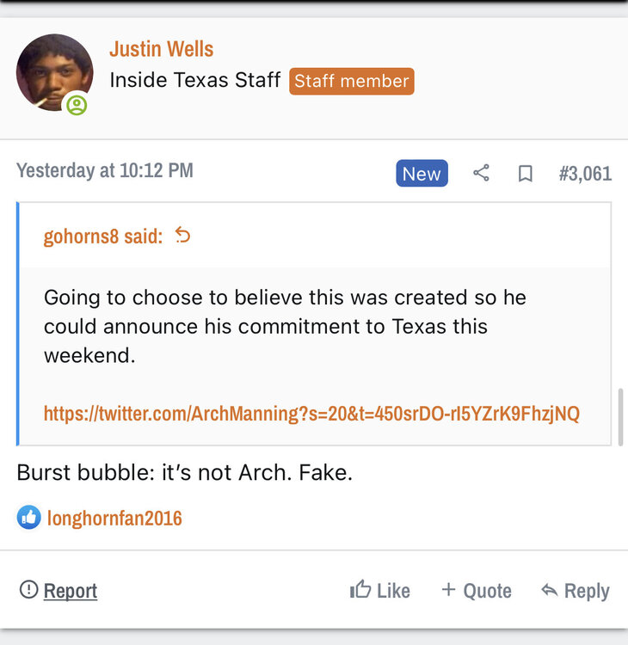The image size is (628, 645).
Task: Click the blue thumbs-up reaction icon
Action: [x=28, y=517]
